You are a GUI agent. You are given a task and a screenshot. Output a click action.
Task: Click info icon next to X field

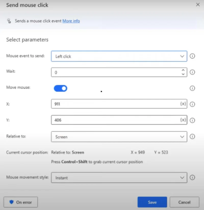click(192, 104)
